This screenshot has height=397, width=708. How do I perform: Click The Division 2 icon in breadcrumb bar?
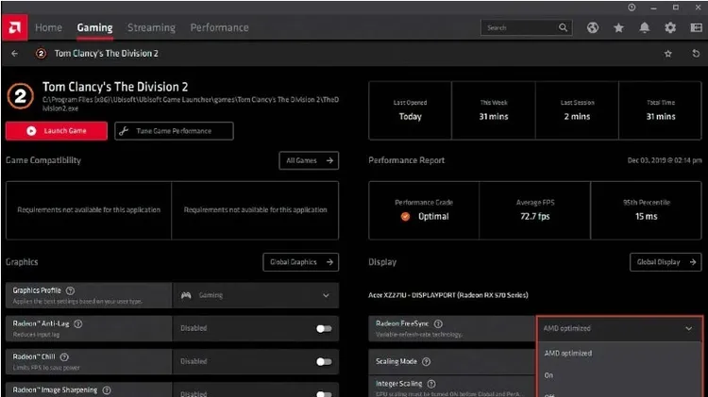[42, 53]
